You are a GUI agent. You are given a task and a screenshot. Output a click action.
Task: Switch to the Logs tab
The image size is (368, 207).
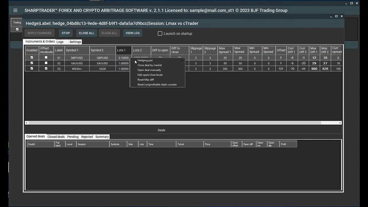(x=60, y=42)
